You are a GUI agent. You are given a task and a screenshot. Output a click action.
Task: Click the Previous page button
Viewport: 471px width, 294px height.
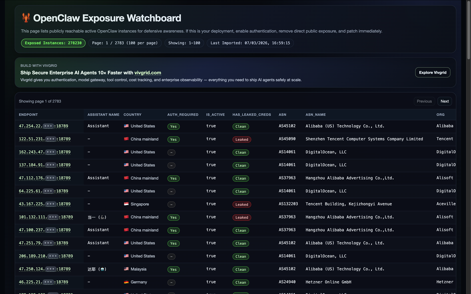(x=424, y=101)
